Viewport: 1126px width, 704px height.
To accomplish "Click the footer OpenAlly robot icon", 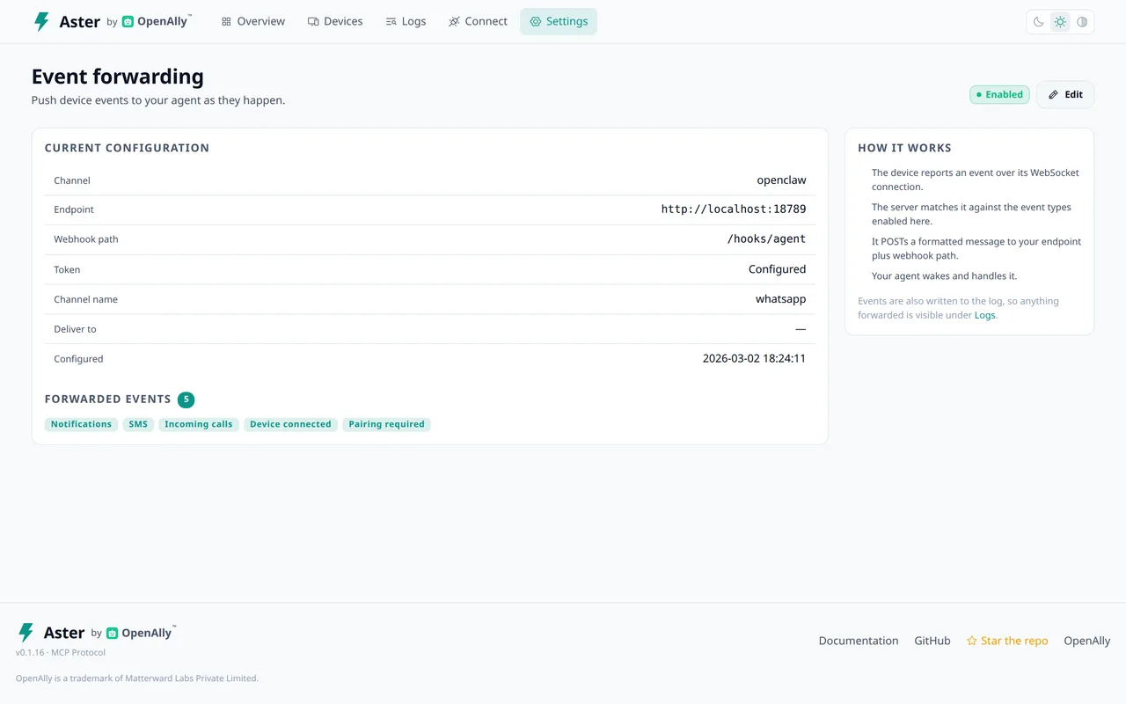I will click(x=112, y=633).
